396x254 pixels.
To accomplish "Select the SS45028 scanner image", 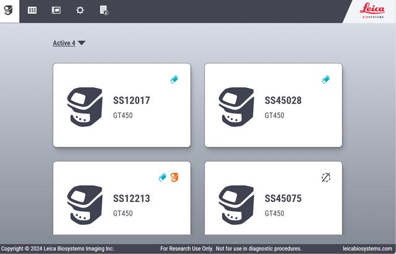I will [236, 107].
